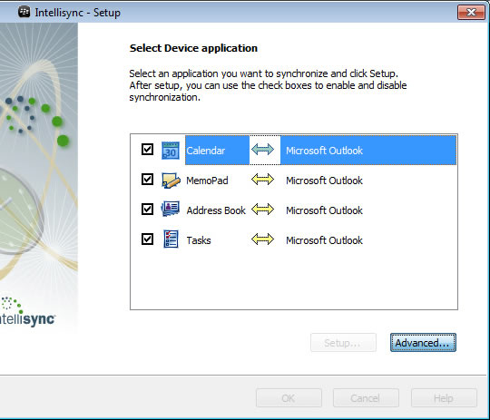
Task: Click the OK button
Action: [x=289, y=398]
